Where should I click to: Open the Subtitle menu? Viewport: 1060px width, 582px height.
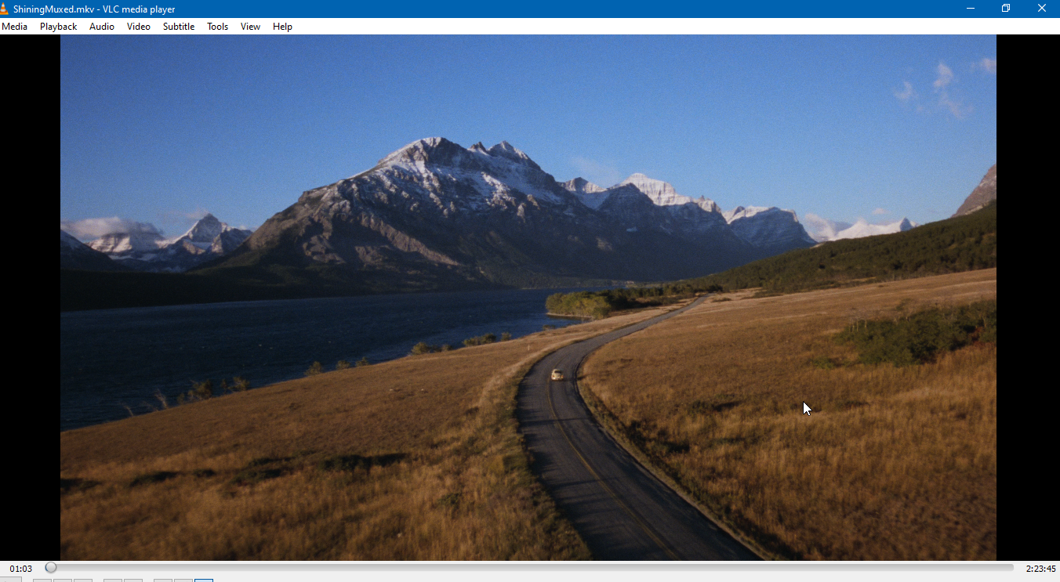point(179,27)
